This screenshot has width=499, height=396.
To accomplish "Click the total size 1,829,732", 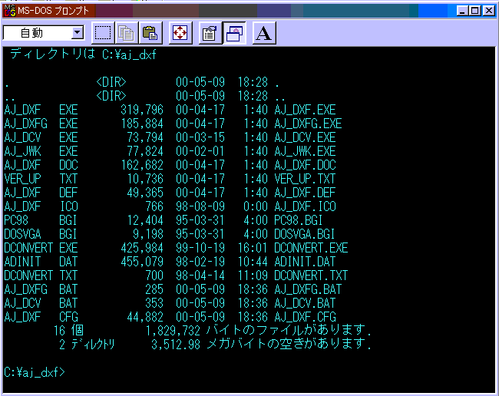I will (x=173, y=331).
